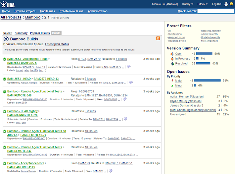Switch to Latest plan status view
235x174 pixels.
[x=57, y=44]
